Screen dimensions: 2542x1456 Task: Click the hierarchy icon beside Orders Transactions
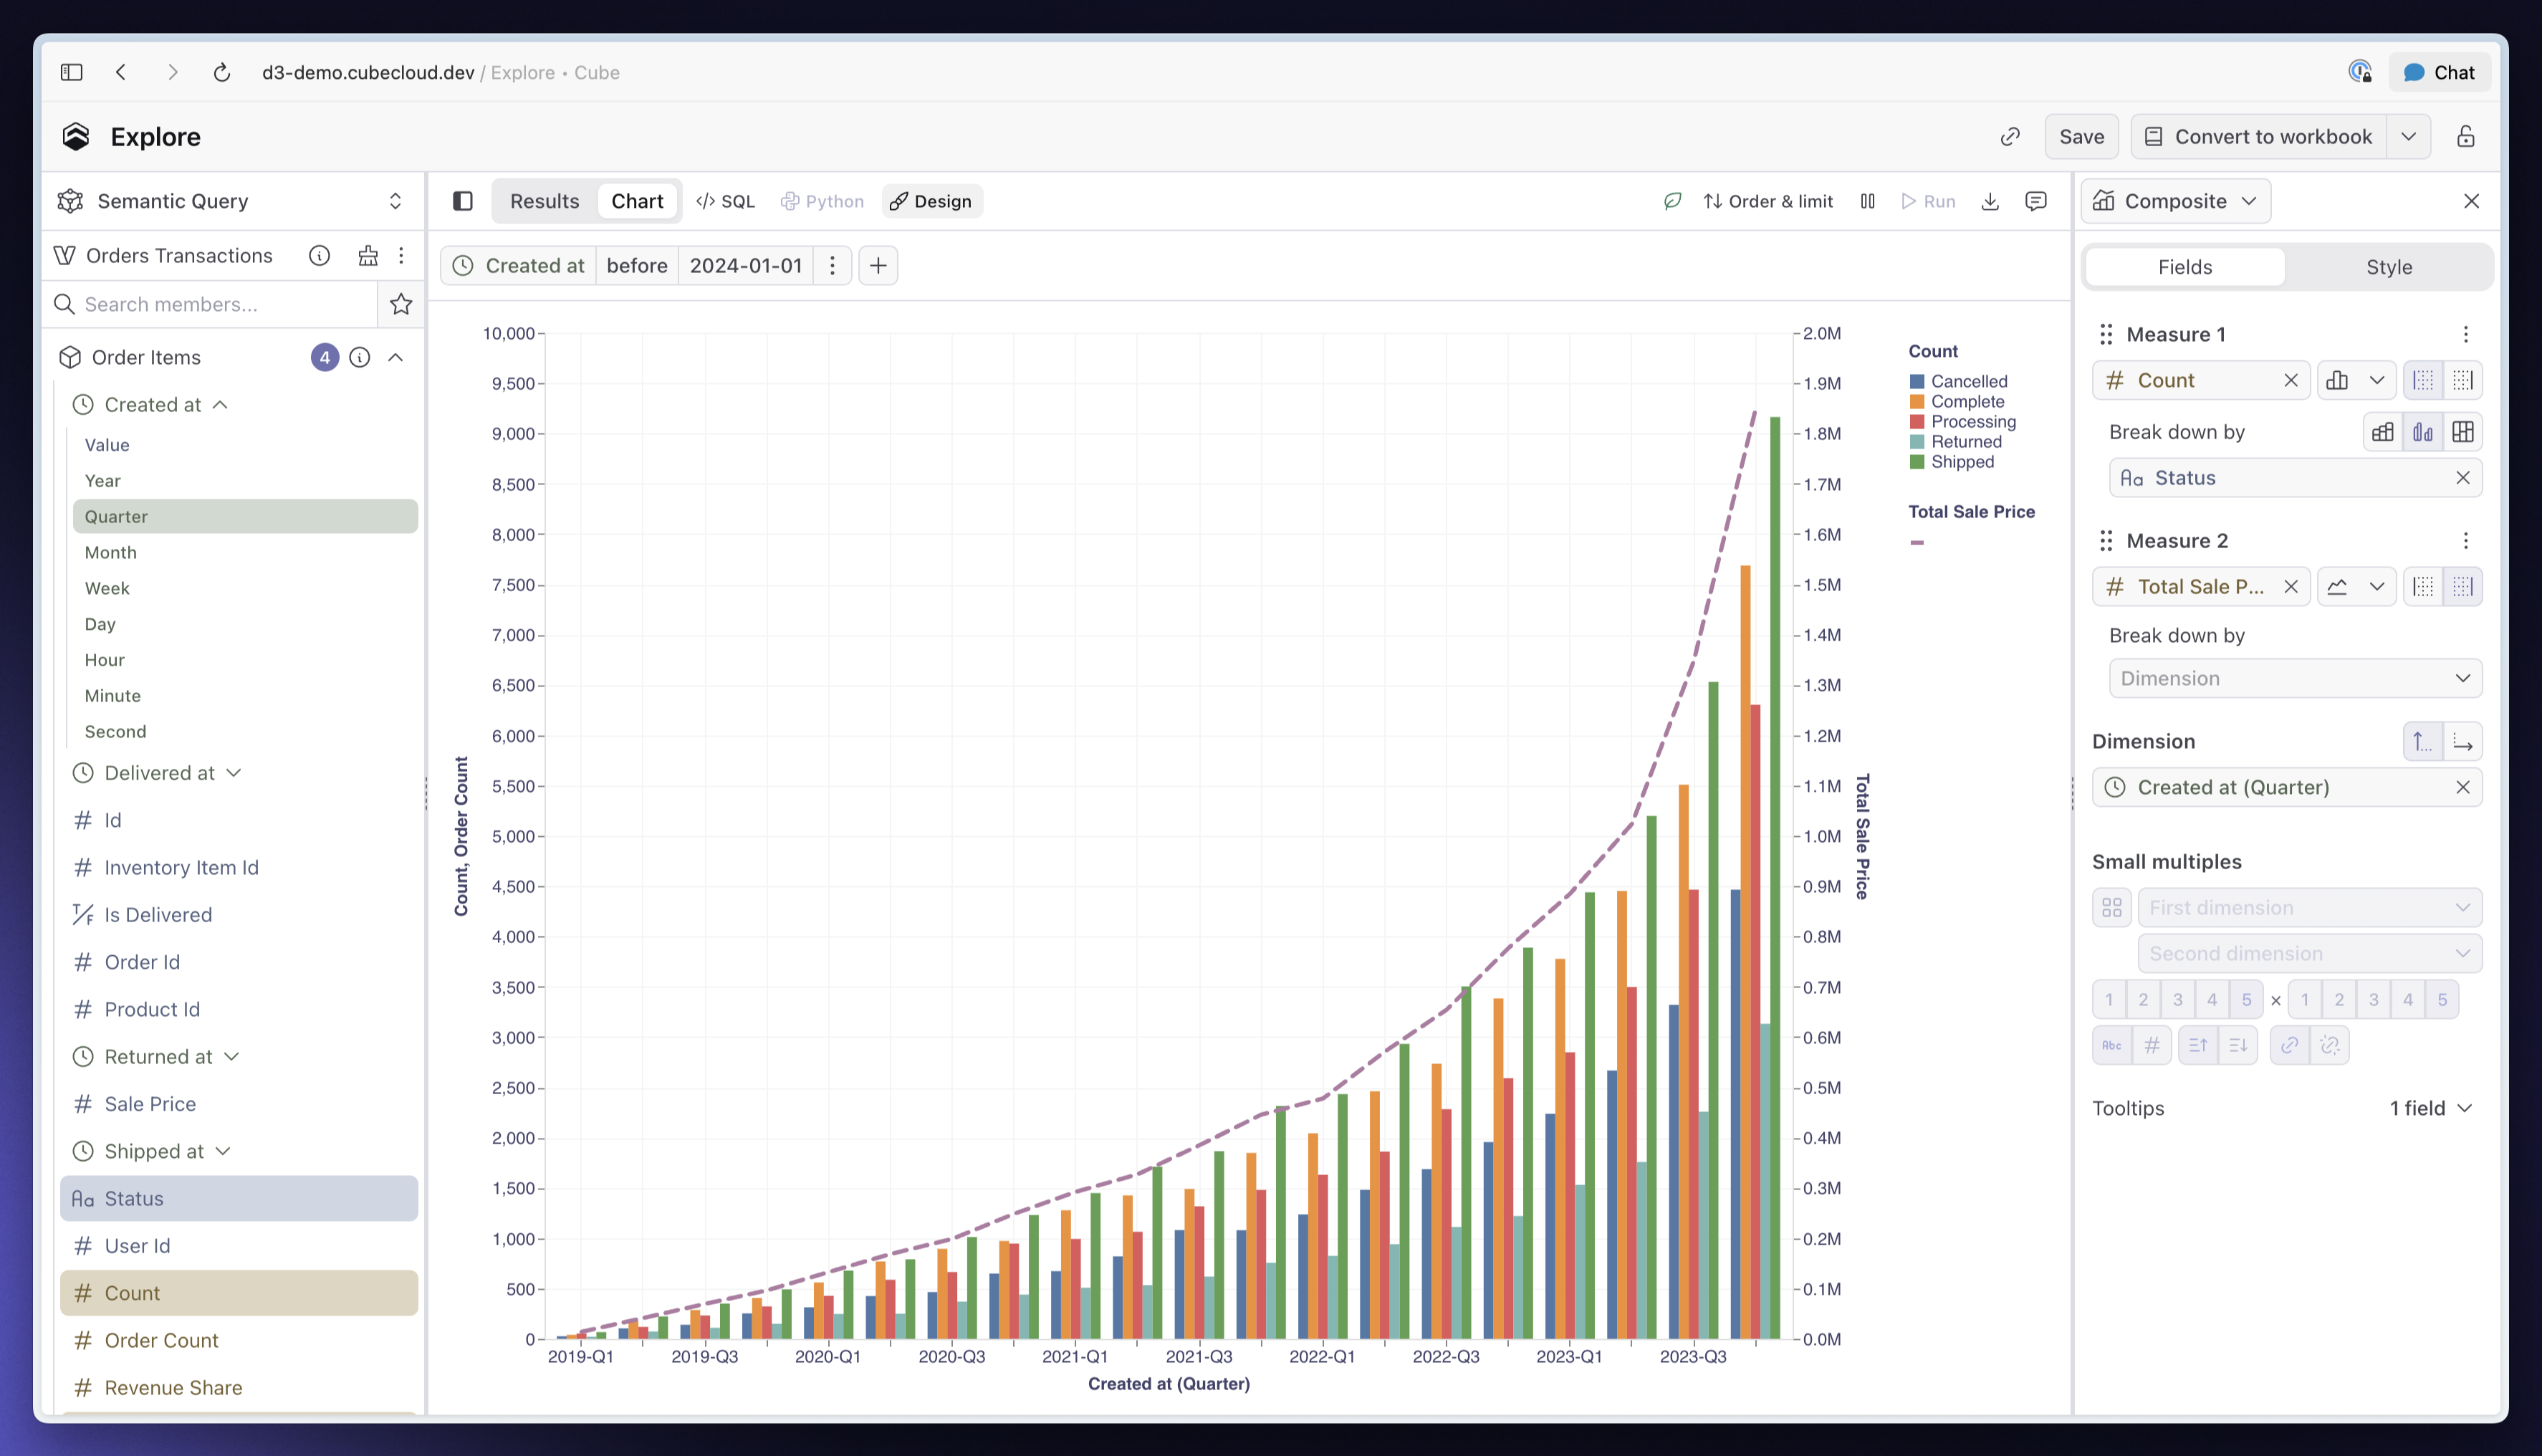368,256
